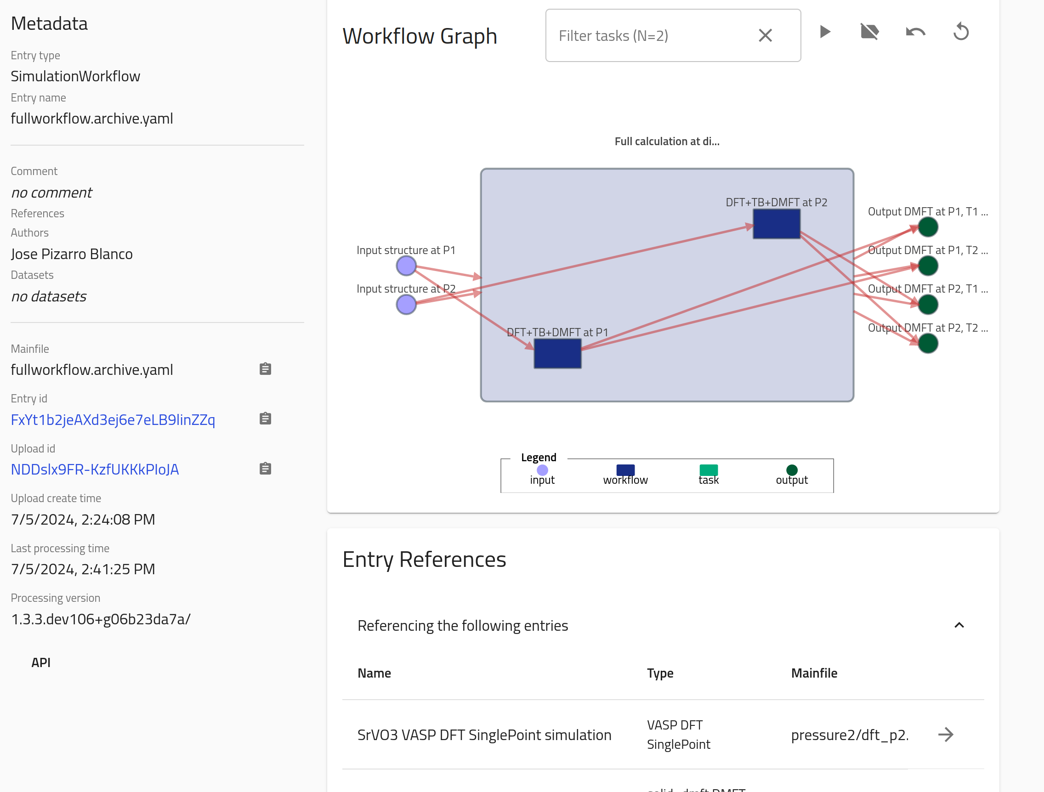Click the Full calculation at di... title
The width and height of the screenshot is (1044, 792).
667,141
